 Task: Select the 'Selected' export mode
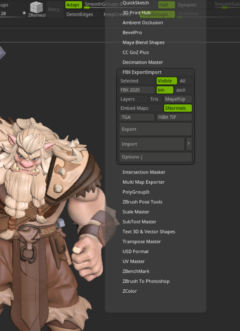[137, 81]
